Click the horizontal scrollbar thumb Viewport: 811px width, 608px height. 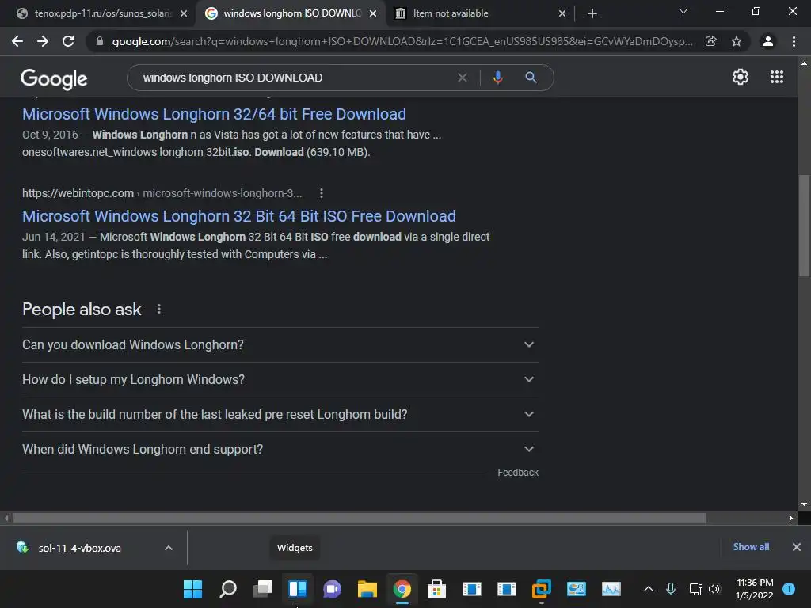360,518
